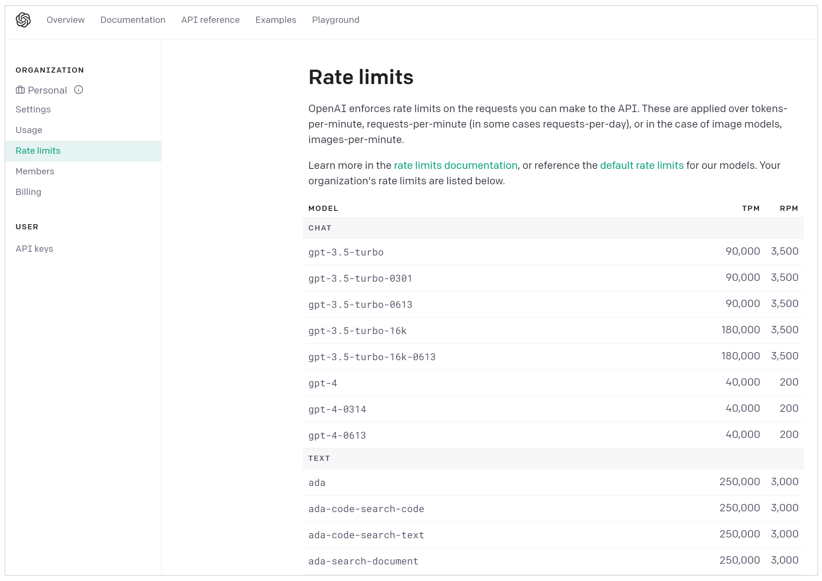Select the Rate limits sidebar item
The image size is (822, 581).
[x=38, y=151]
